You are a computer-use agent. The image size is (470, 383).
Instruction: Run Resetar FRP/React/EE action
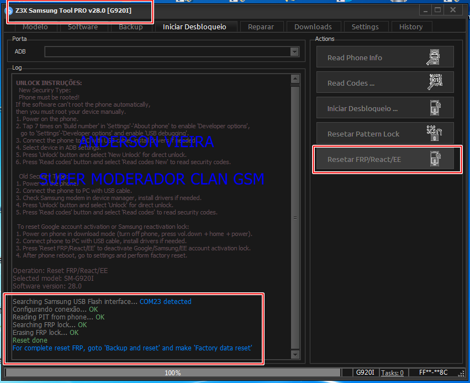(x=385, y=159)
